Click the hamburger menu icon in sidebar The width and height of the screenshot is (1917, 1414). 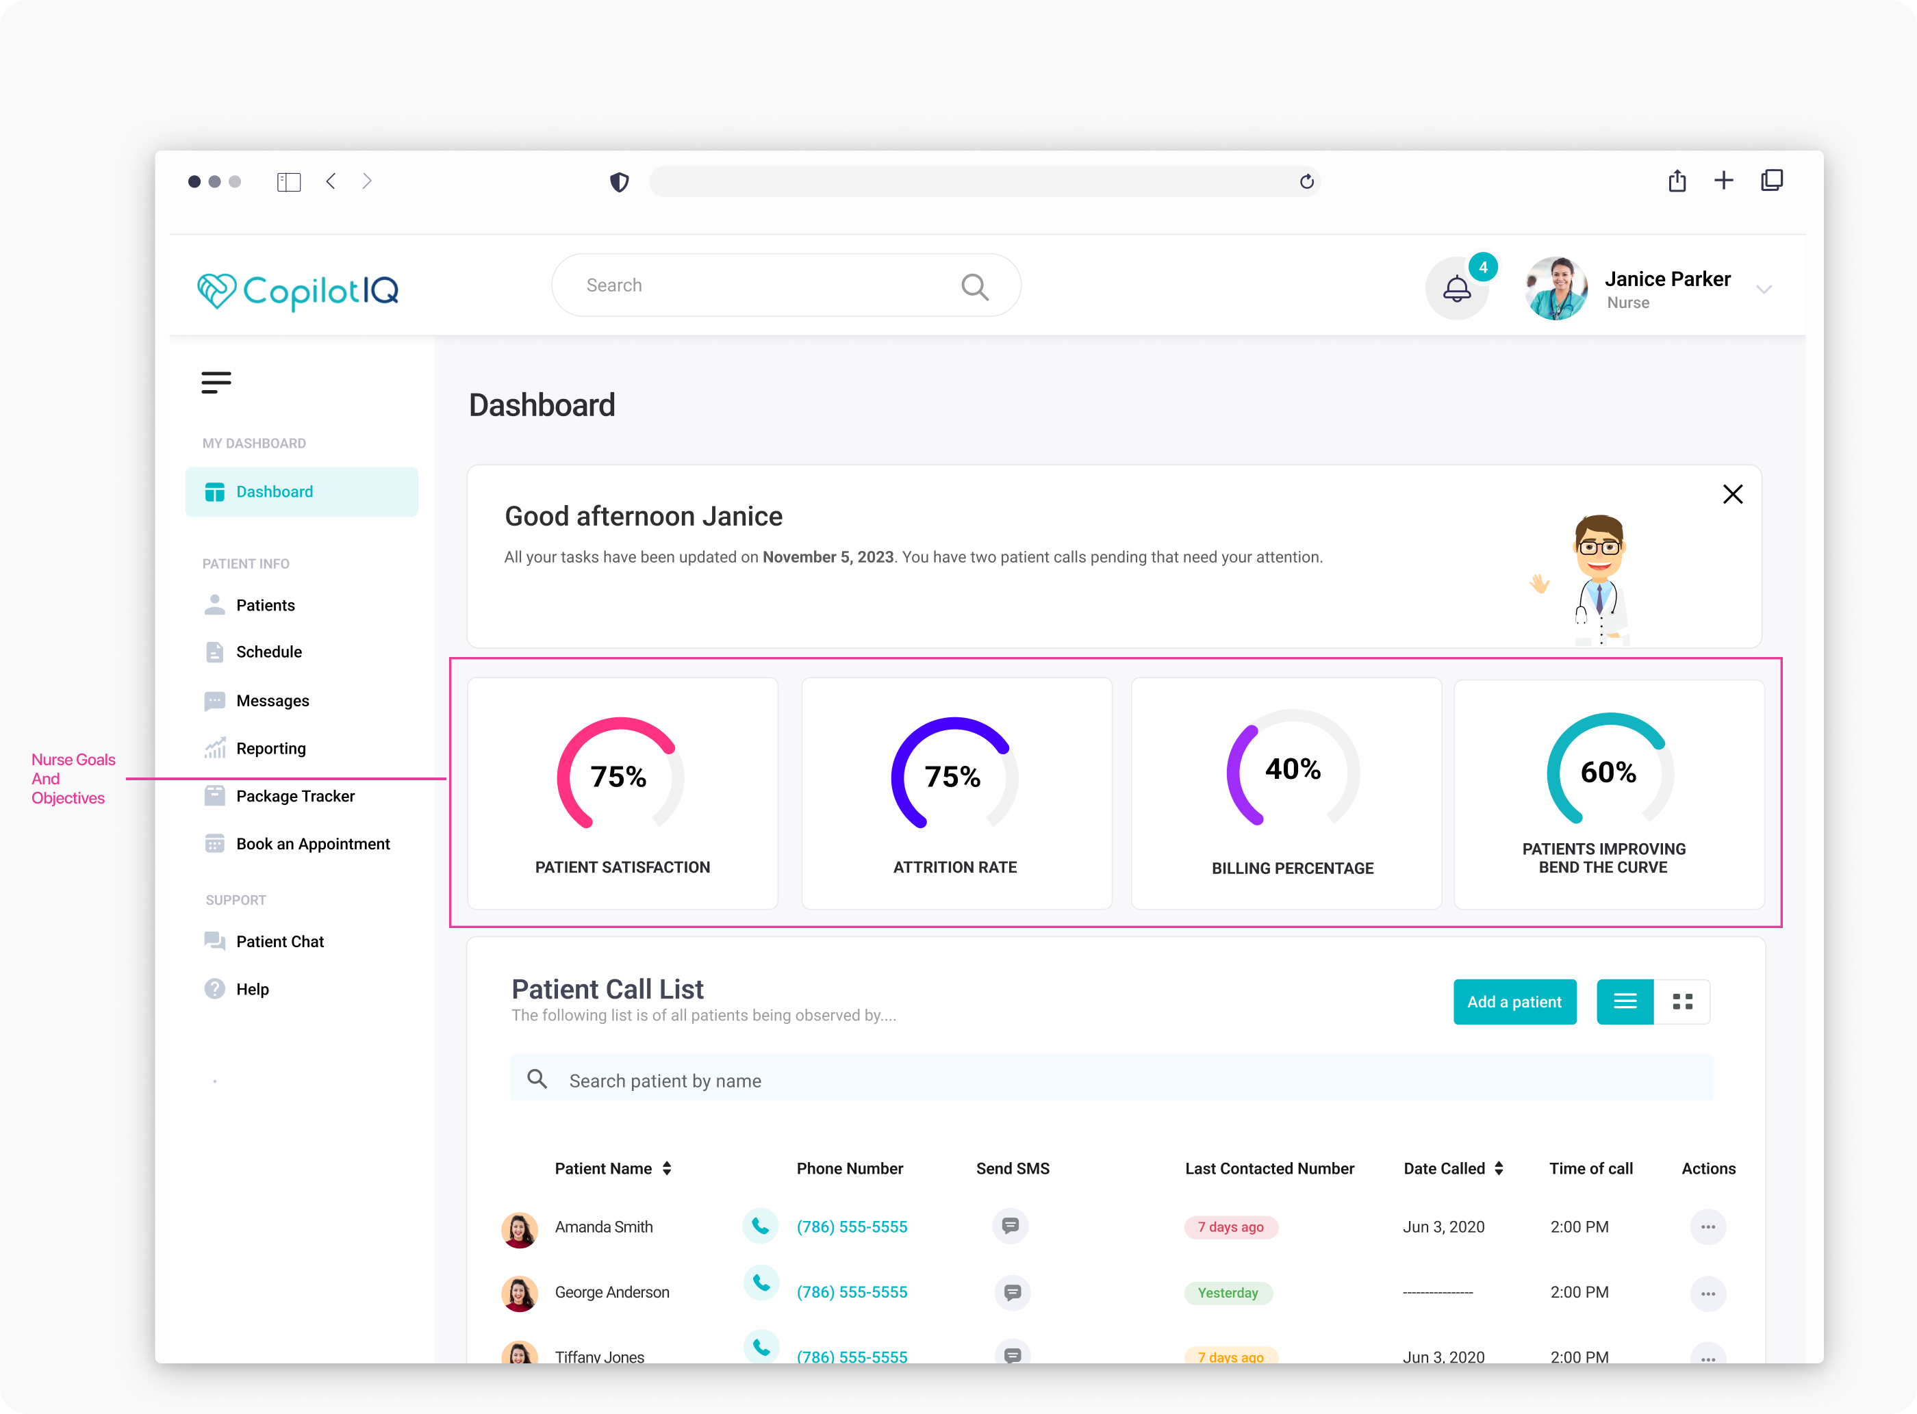tap(216, 382)
